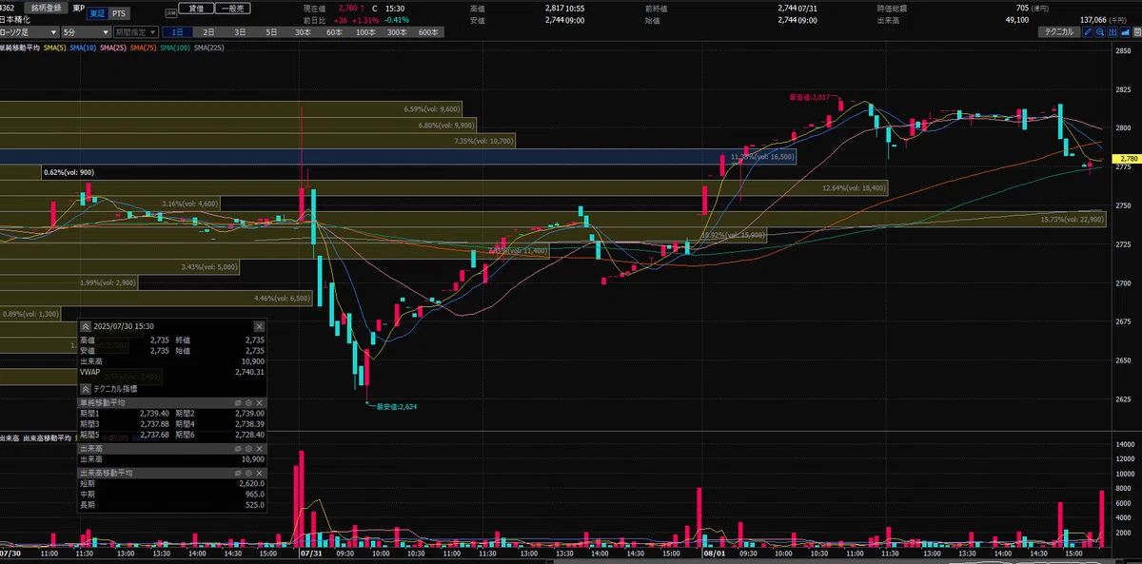
Task: Open the 5分 interval dropdown
Action: [x=86, y=32]
